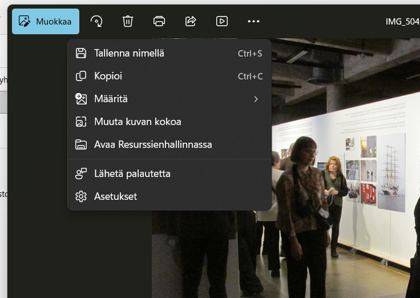Close the three-dot more options menu
The height and width of the screenshot is (298, 420).
coord(253,21)
